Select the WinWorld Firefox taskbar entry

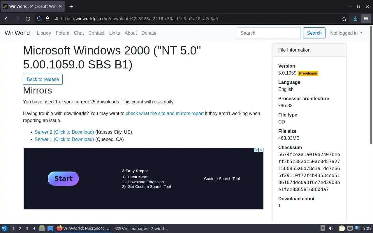pos(83,229)
